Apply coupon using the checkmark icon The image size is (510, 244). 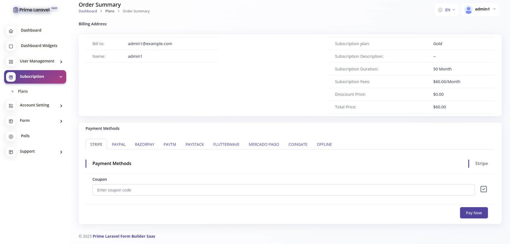click(x=484, y=189)
